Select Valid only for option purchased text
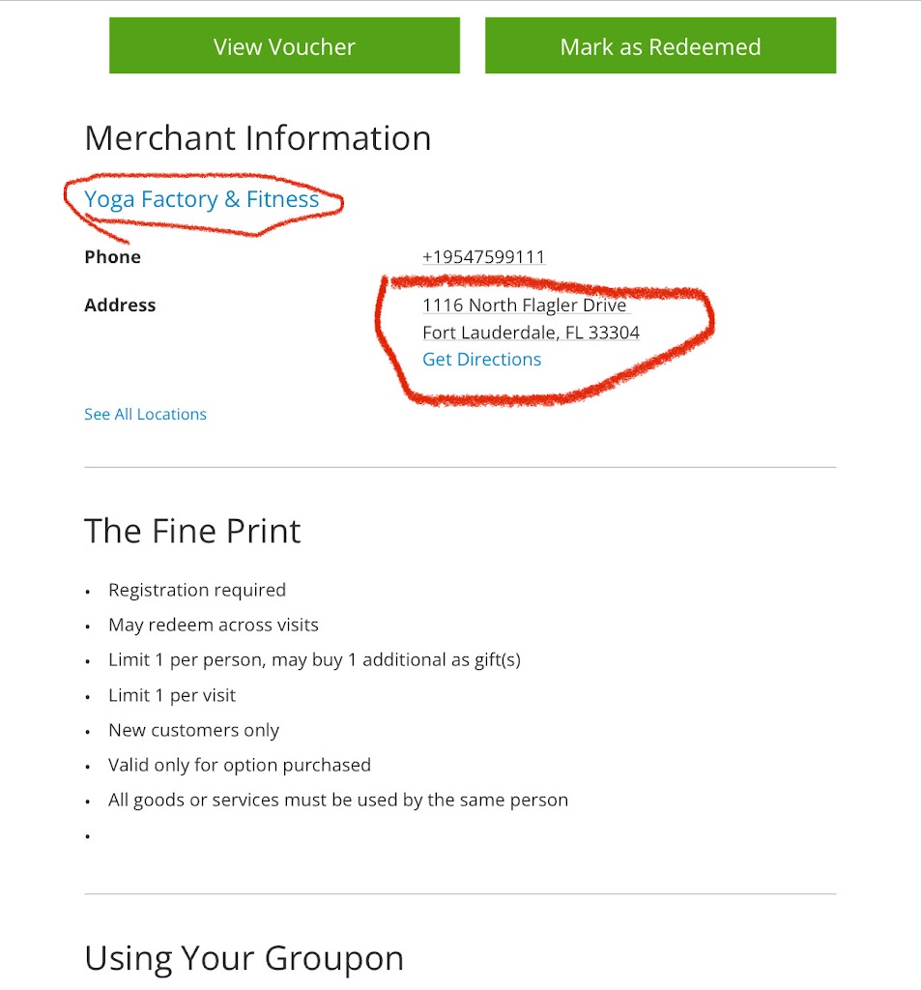The image size is (921, 990). pyautogui.click(x=240, y=765)
